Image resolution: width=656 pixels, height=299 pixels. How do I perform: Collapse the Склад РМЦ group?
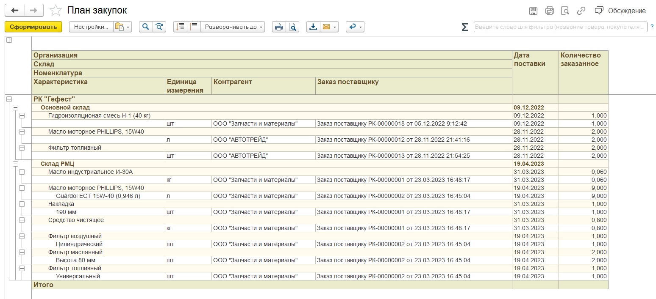point(16,164)
